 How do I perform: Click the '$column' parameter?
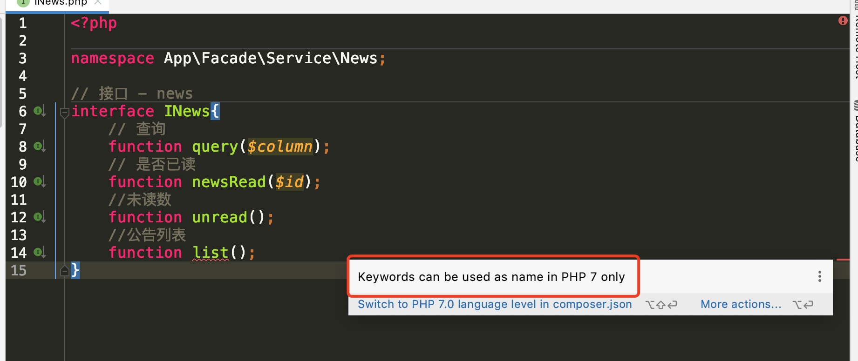tap(280, 147)
